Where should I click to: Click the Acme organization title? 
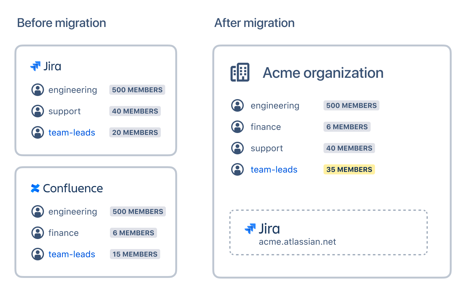point(323,73)
